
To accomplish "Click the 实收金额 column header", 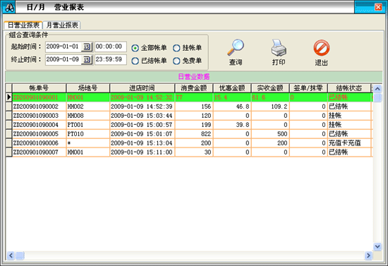I will 270,87.
